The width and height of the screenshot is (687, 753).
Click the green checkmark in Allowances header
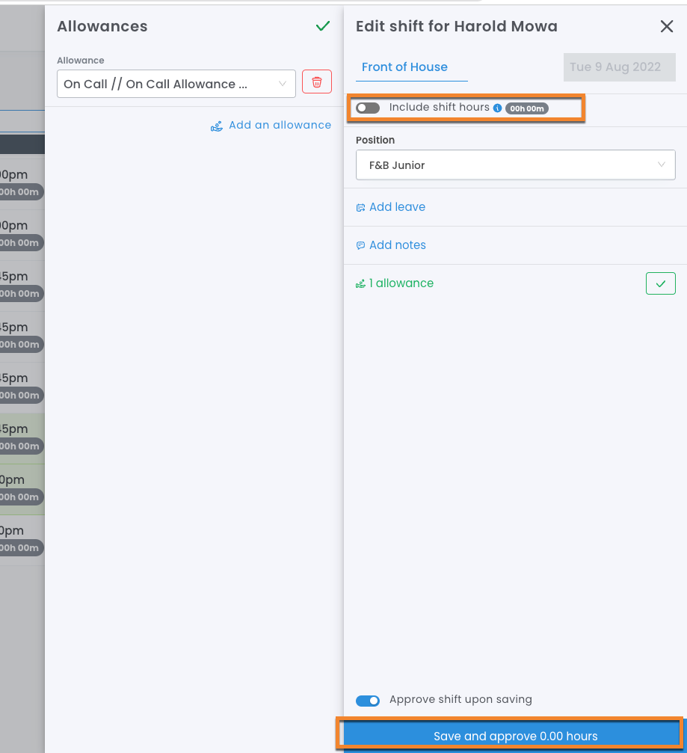pos(322,26)
